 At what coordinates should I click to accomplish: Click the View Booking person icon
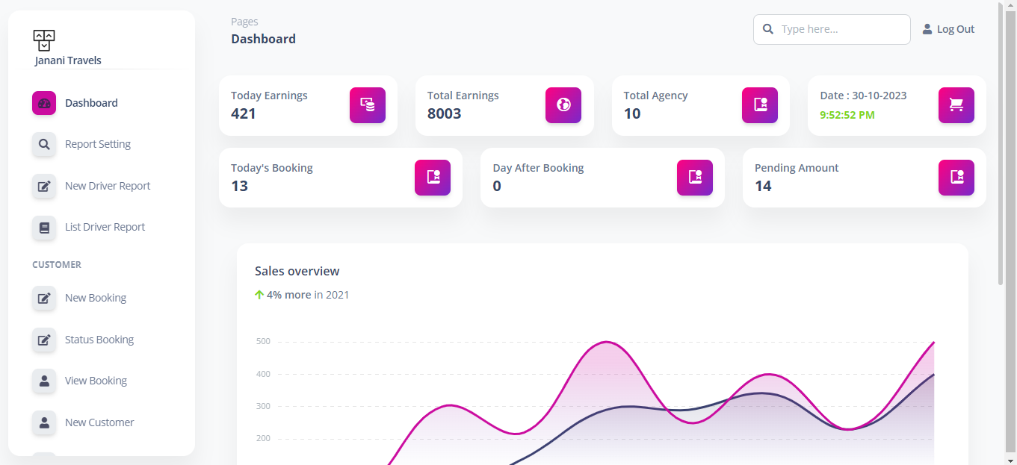44,381
